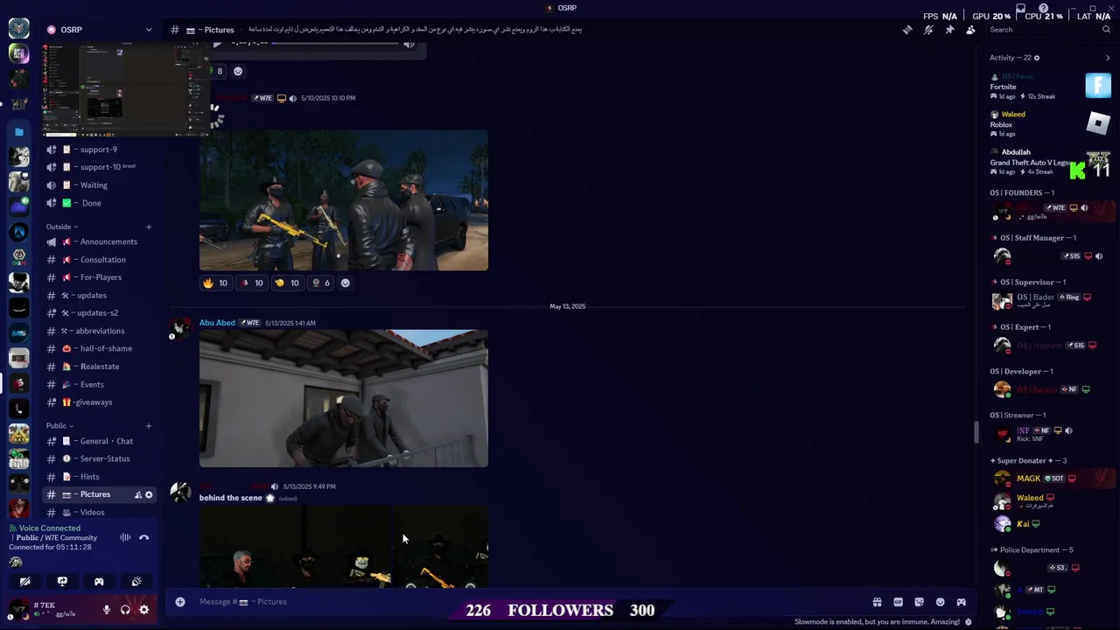Join the Done voice channel
The height and width of the screenshot is (630, 1120).
100,203
